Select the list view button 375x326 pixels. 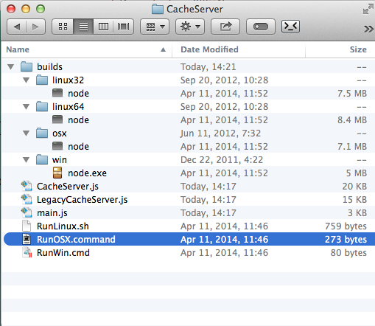point(83,27)
